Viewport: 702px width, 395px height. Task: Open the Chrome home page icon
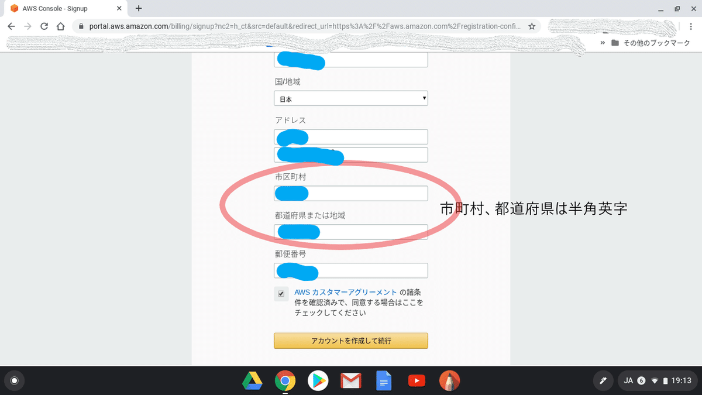pyautogui.click(x=61, y=26)
